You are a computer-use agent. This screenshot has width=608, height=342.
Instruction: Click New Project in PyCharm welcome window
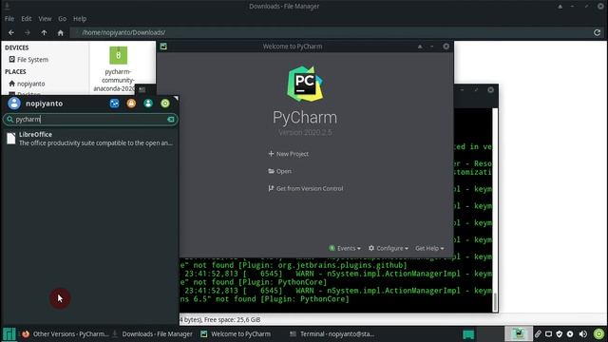pos(289,154)
